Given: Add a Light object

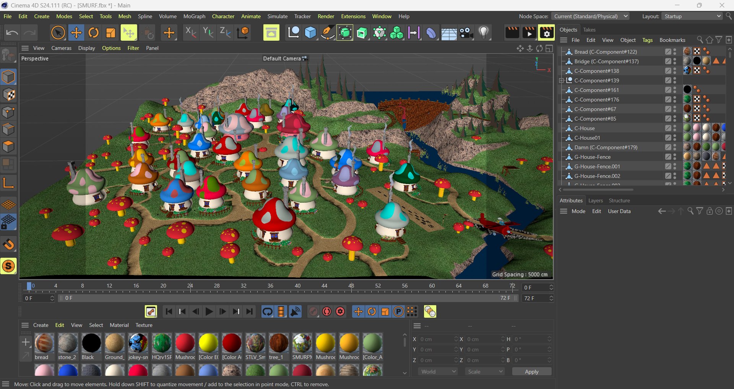Looking at the screenshot, I should [x=484, y=33].
